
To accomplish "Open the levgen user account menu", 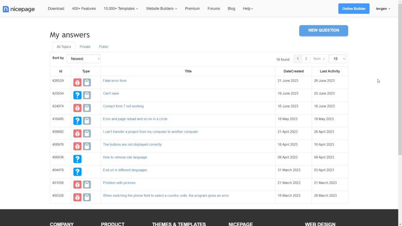I will pos(383,9).
